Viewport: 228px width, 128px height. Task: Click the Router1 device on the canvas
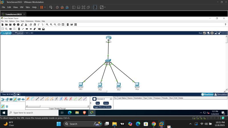coord(109,38)
